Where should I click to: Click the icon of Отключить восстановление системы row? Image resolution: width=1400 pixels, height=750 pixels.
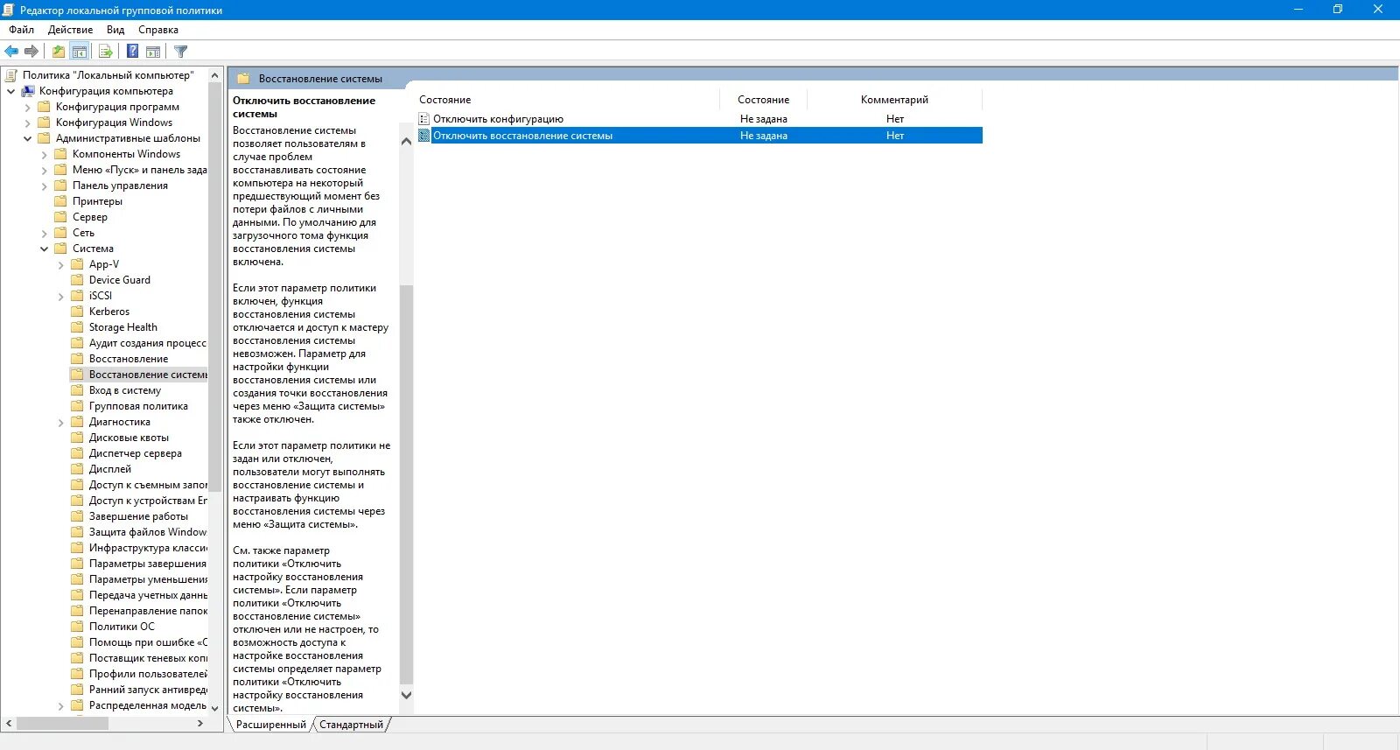pyautogui.click(x=424, y=136)
